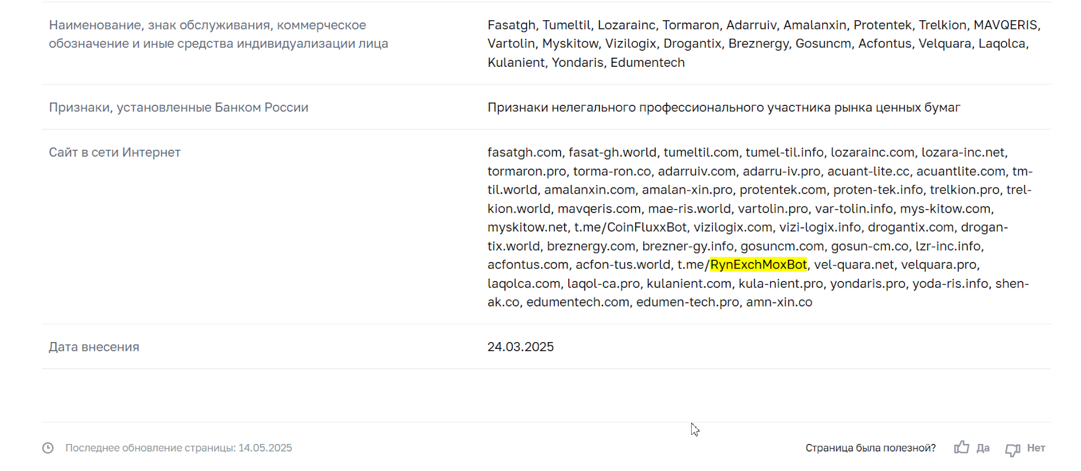This screenshot has height=471, width=1081.
Task: Choose 'Да' to rate page useful
Action: click(x=983, y=448)
